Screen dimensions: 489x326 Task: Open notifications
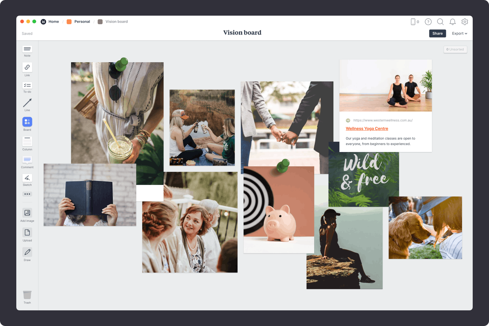point(452,22)
